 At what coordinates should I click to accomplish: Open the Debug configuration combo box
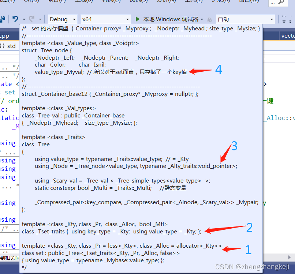coord(63,19)
